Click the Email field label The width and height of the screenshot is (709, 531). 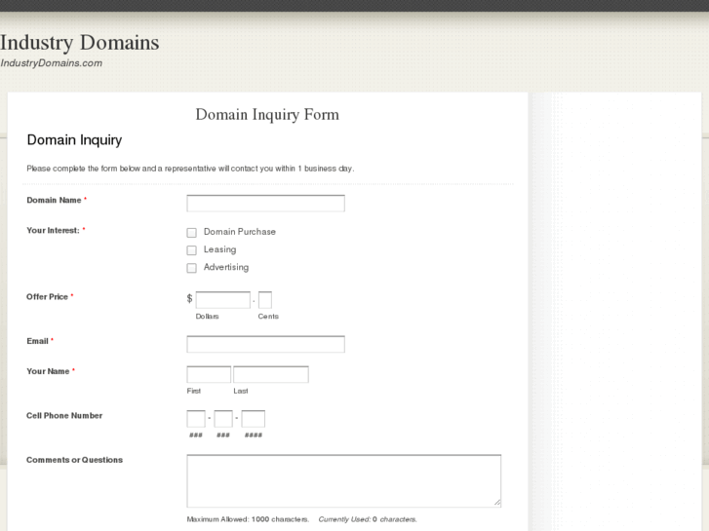click(x=37, y=341)
